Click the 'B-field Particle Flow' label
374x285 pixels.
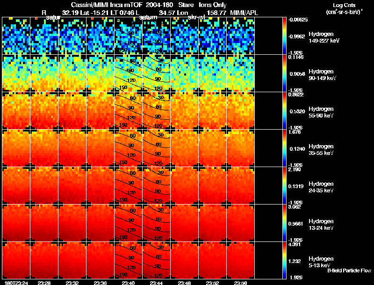(349, 270)
